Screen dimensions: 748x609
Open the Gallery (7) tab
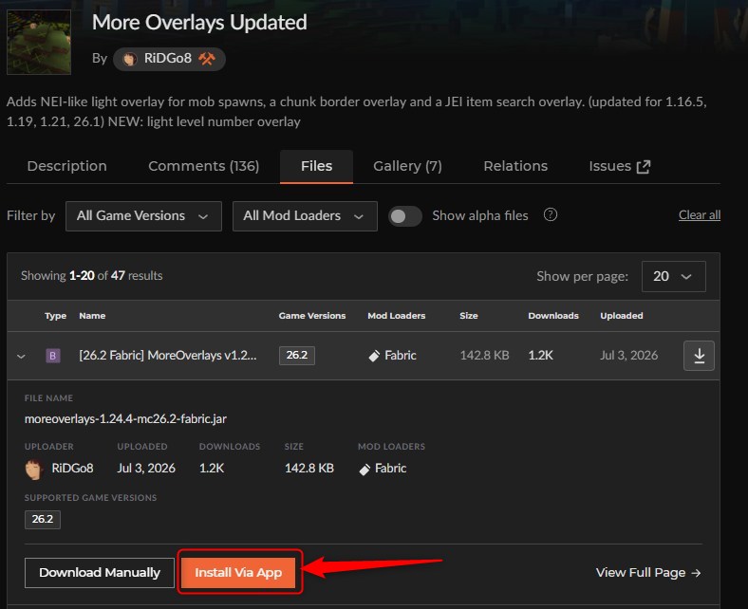coord(407,166)
